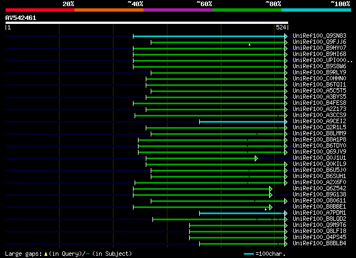This screenshot has width=356, height=258.
Task: Select the orange ~40% identity legend segment
Action: (109, 10)
